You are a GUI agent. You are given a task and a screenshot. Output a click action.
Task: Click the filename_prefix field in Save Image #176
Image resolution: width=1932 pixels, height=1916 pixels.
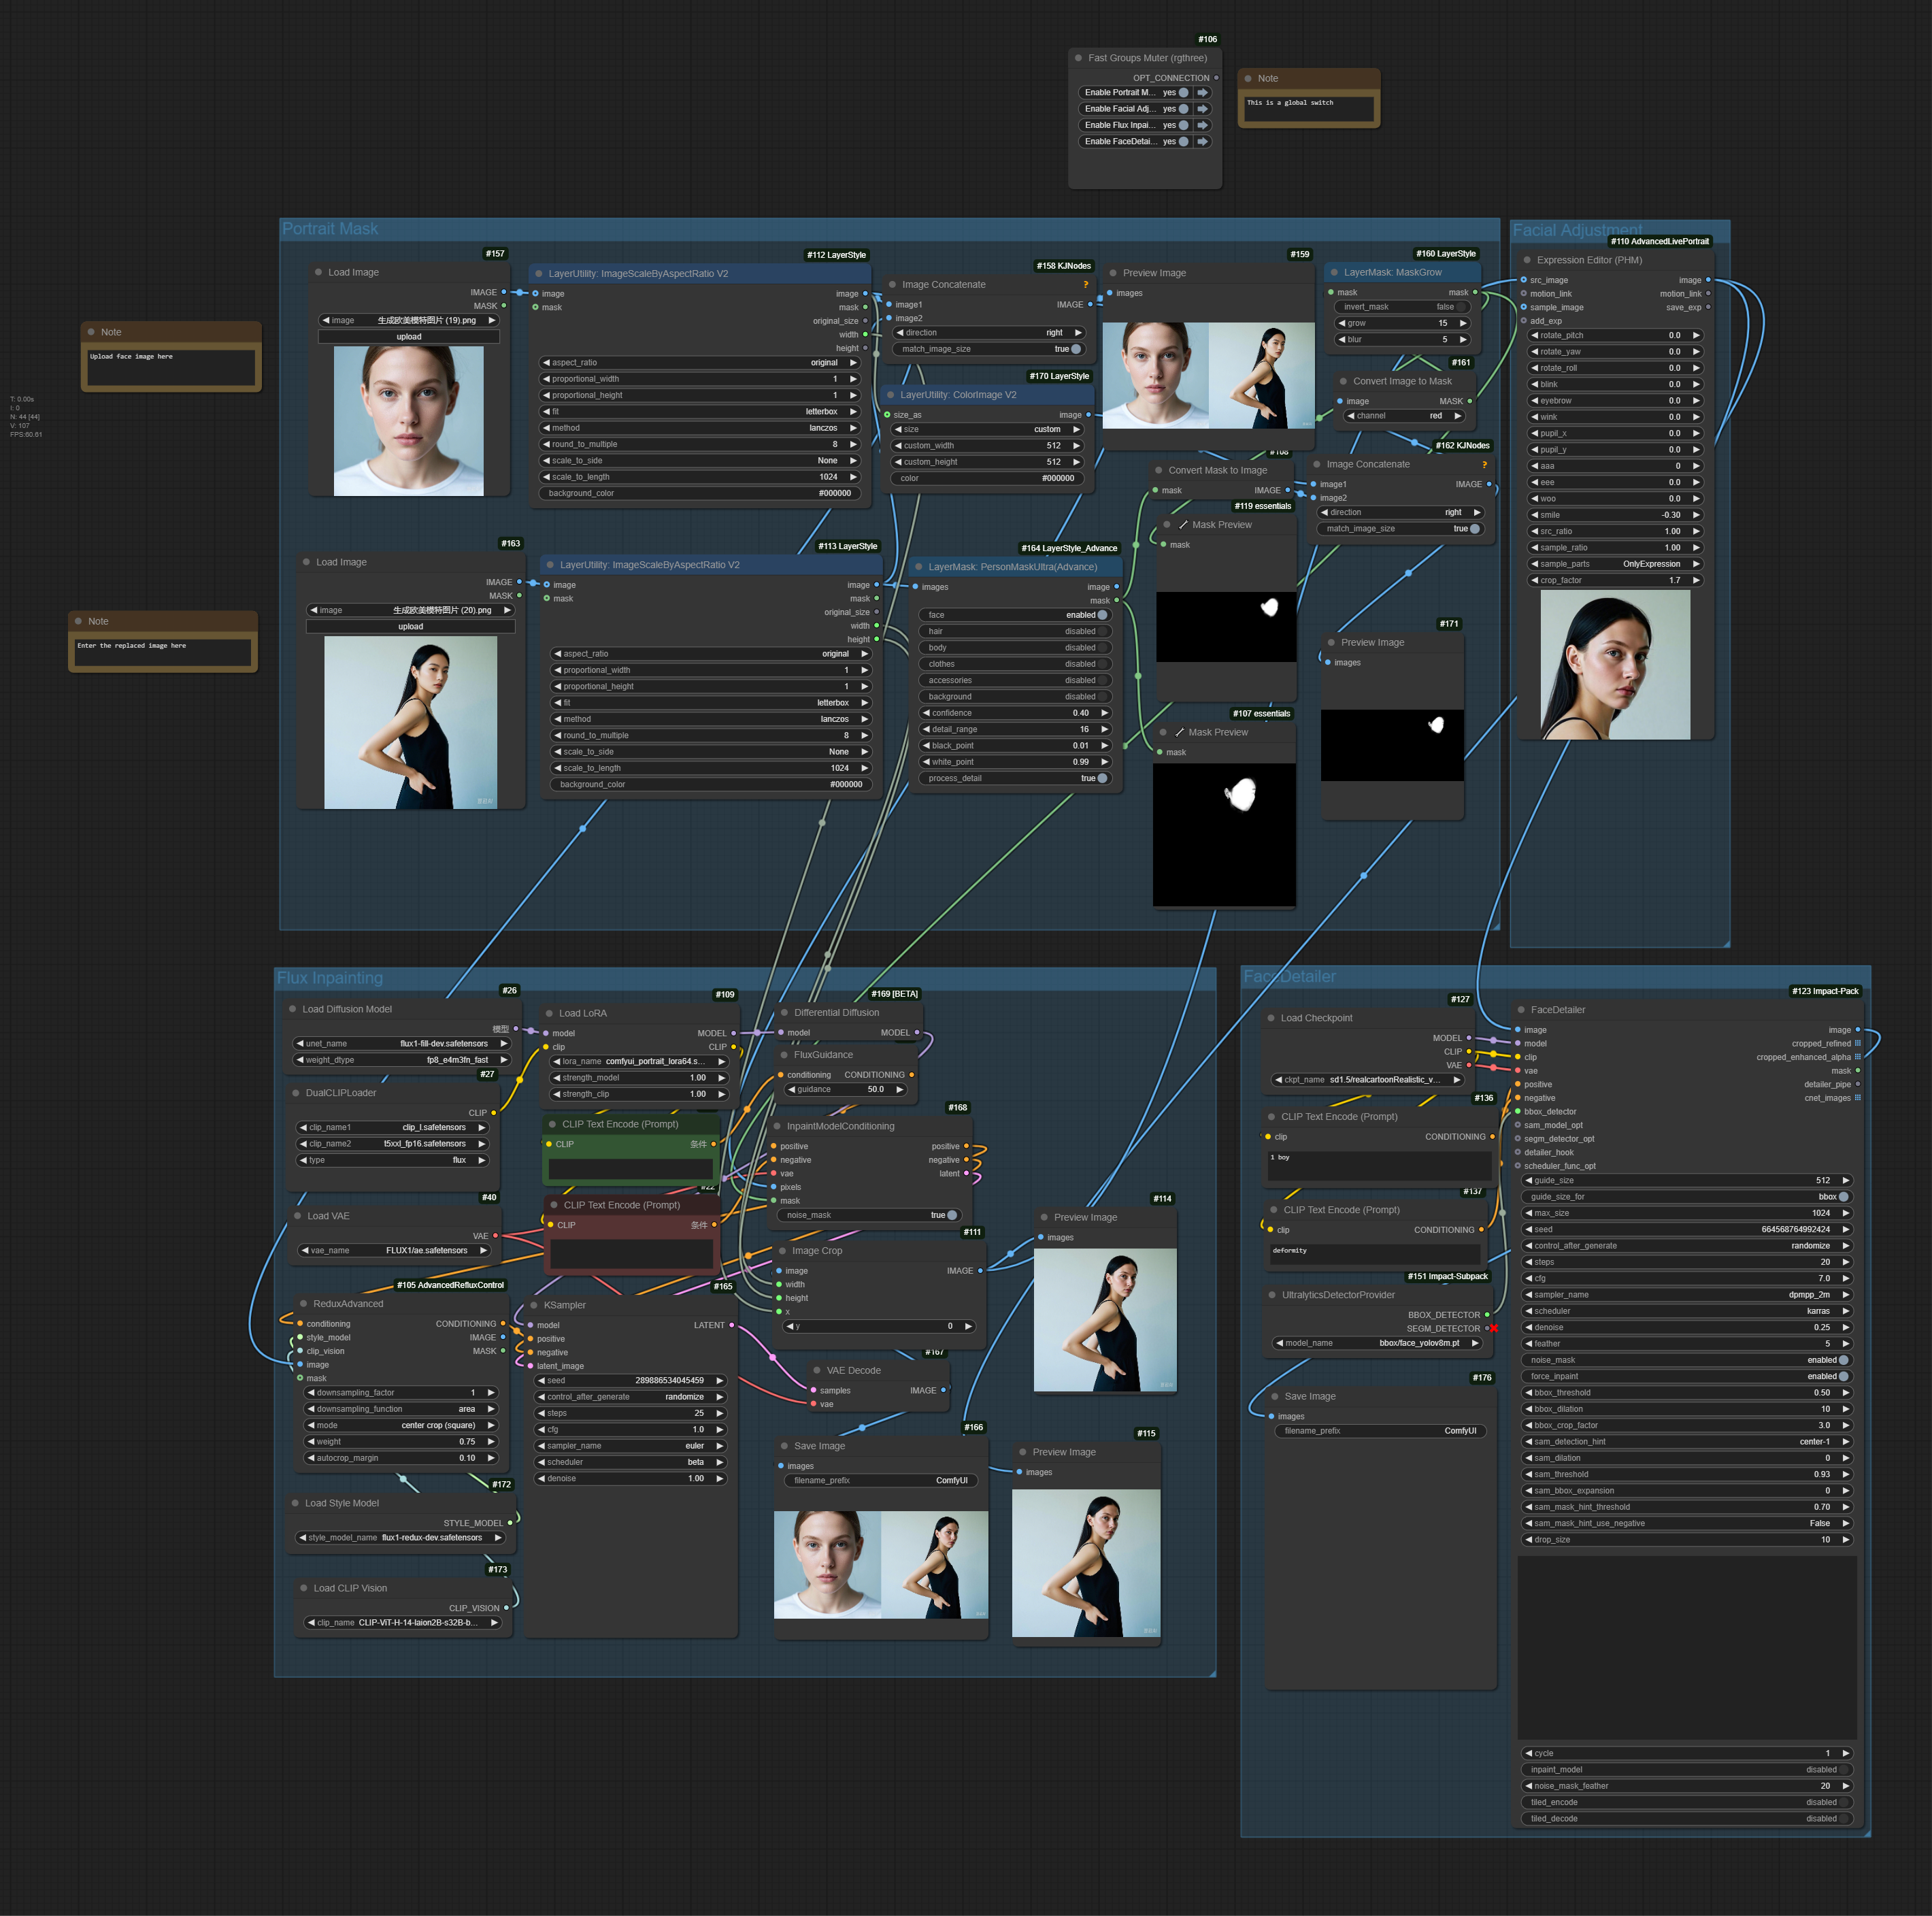click(x=1381, y=1431)
